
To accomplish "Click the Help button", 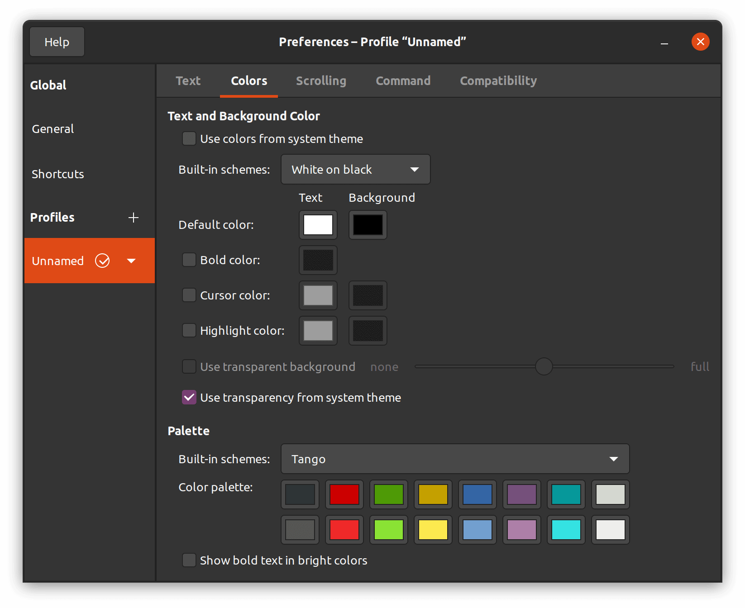I will 57,42.
